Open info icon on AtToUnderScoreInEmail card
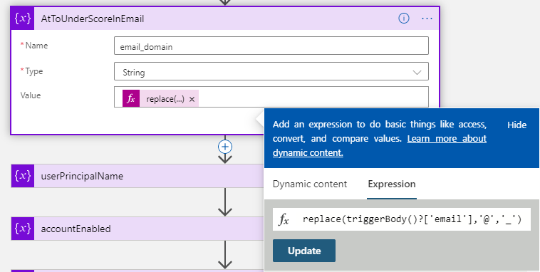Screen dimensions: 540x272 pyautogui.click(x=404, y=19)
